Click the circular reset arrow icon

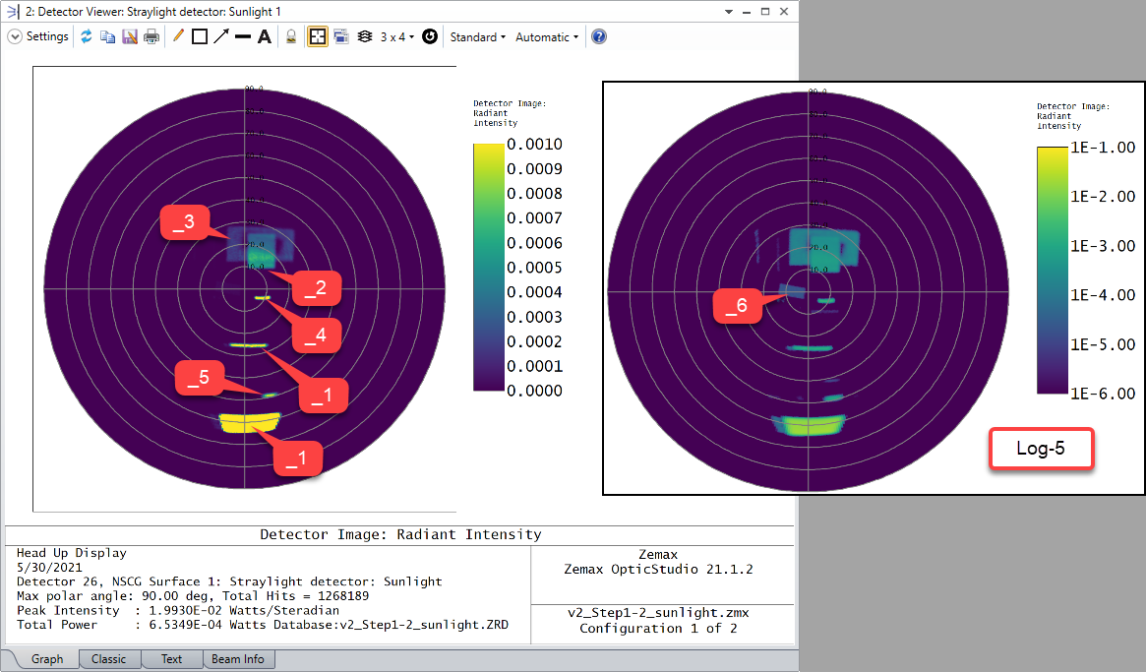[430, 36]
